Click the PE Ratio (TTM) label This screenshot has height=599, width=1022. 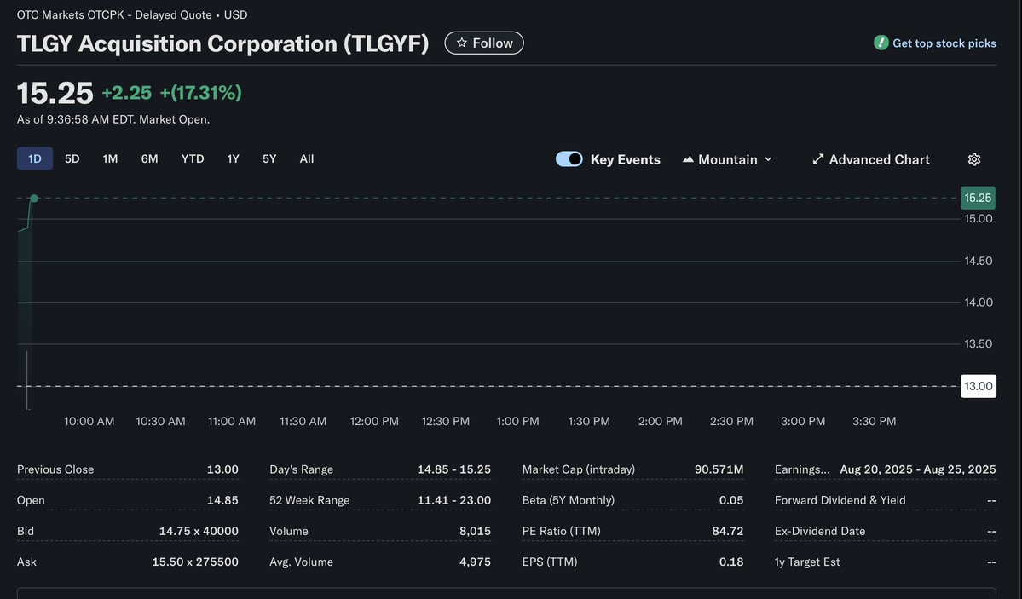(x=561, y=531)
